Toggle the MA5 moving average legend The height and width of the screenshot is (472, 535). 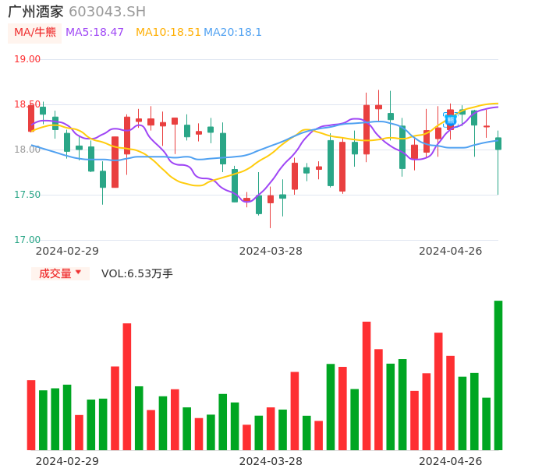click(94, 33)
